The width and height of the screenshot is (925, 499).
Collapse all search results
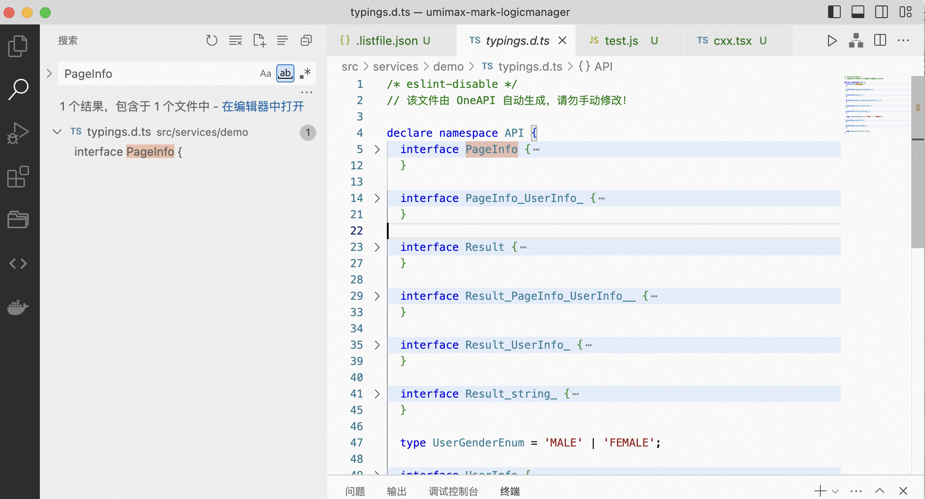point(306,41)
